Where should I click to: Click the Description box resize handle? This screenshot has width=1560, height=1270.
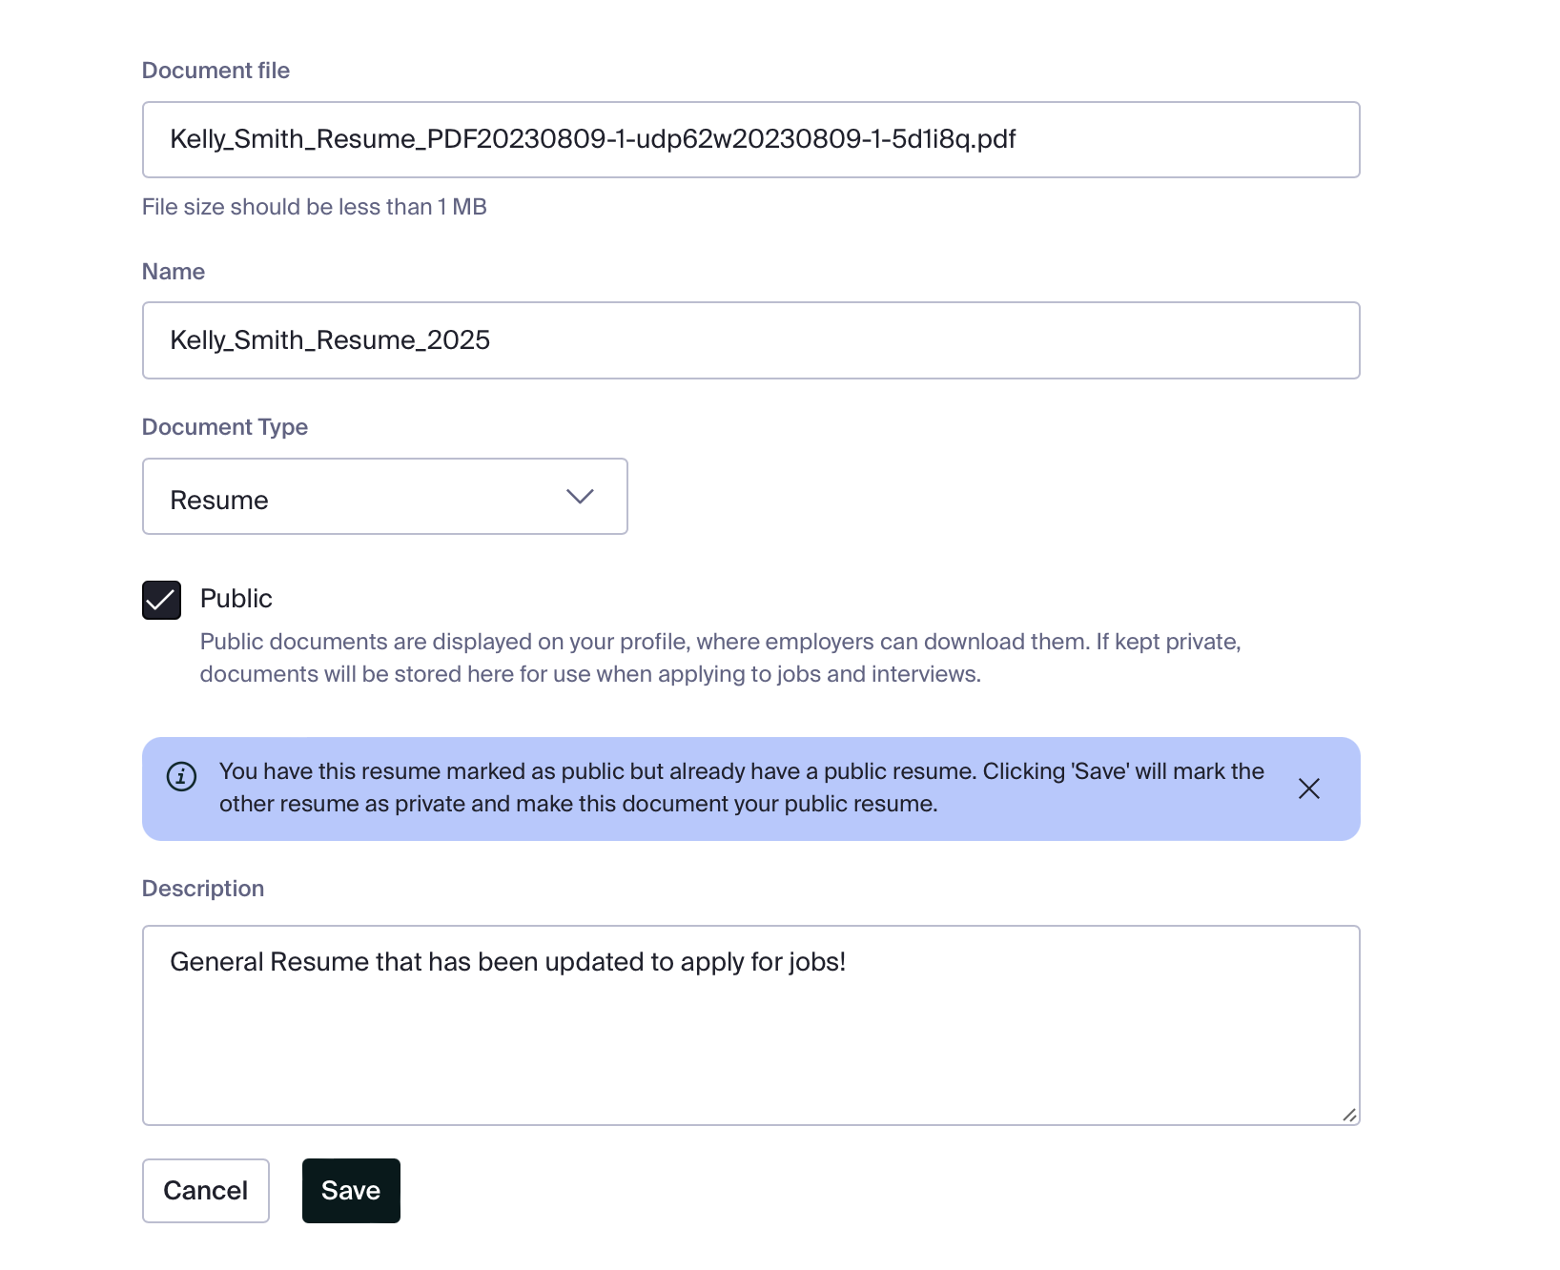pyautogui.click(x=1349, y=1115)
